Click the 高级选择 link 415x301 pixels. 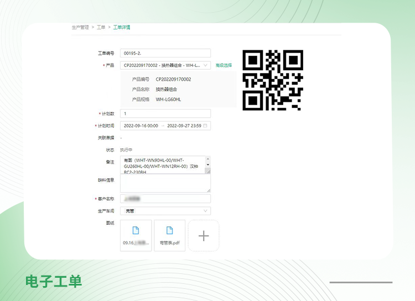tap(224, 65)
